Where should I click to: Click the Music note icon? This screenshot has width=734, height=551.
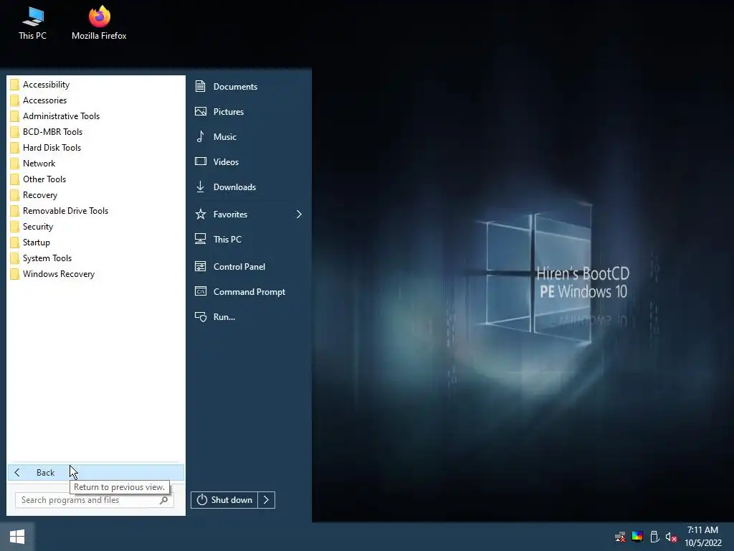[x=201, y=136]
